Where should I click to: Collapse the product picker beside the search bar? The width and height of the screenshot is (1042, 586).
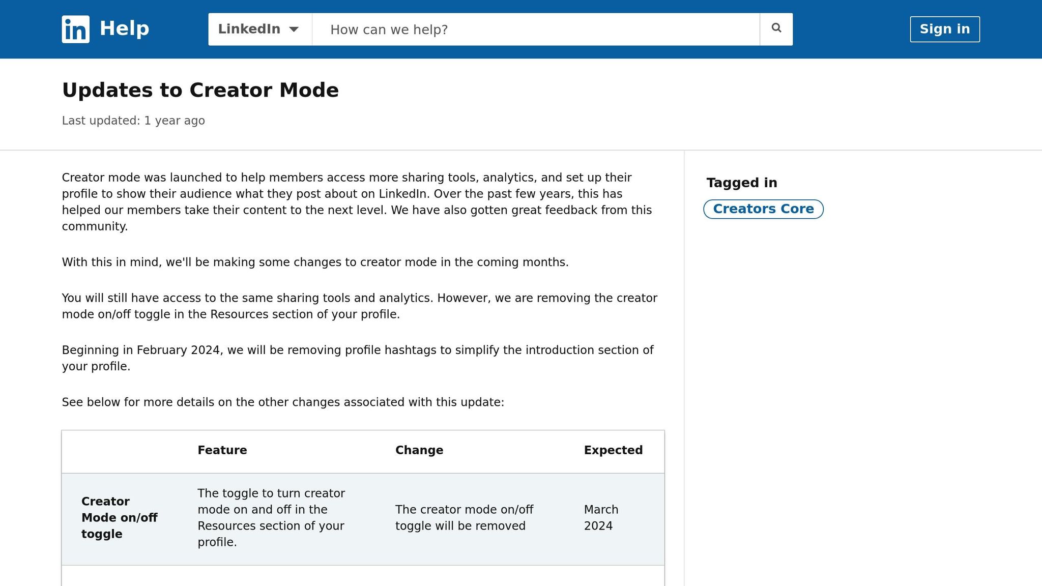pyautogui.click(x=258, y=29)
